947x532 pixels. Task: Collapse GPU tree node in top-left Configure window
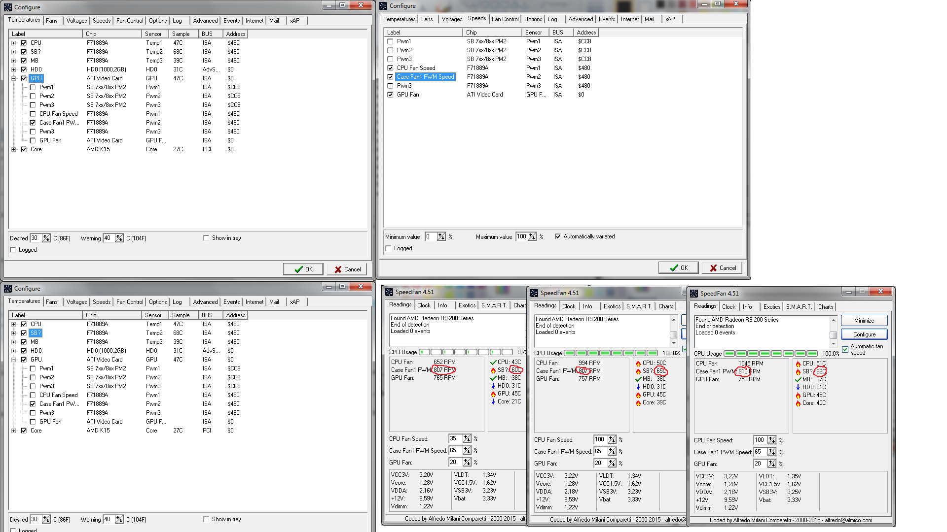click(x=14, y=78)
